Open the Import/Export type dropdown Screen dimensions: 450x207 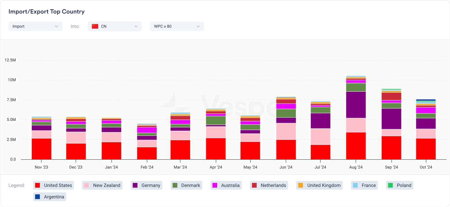[x=35, y=26]
